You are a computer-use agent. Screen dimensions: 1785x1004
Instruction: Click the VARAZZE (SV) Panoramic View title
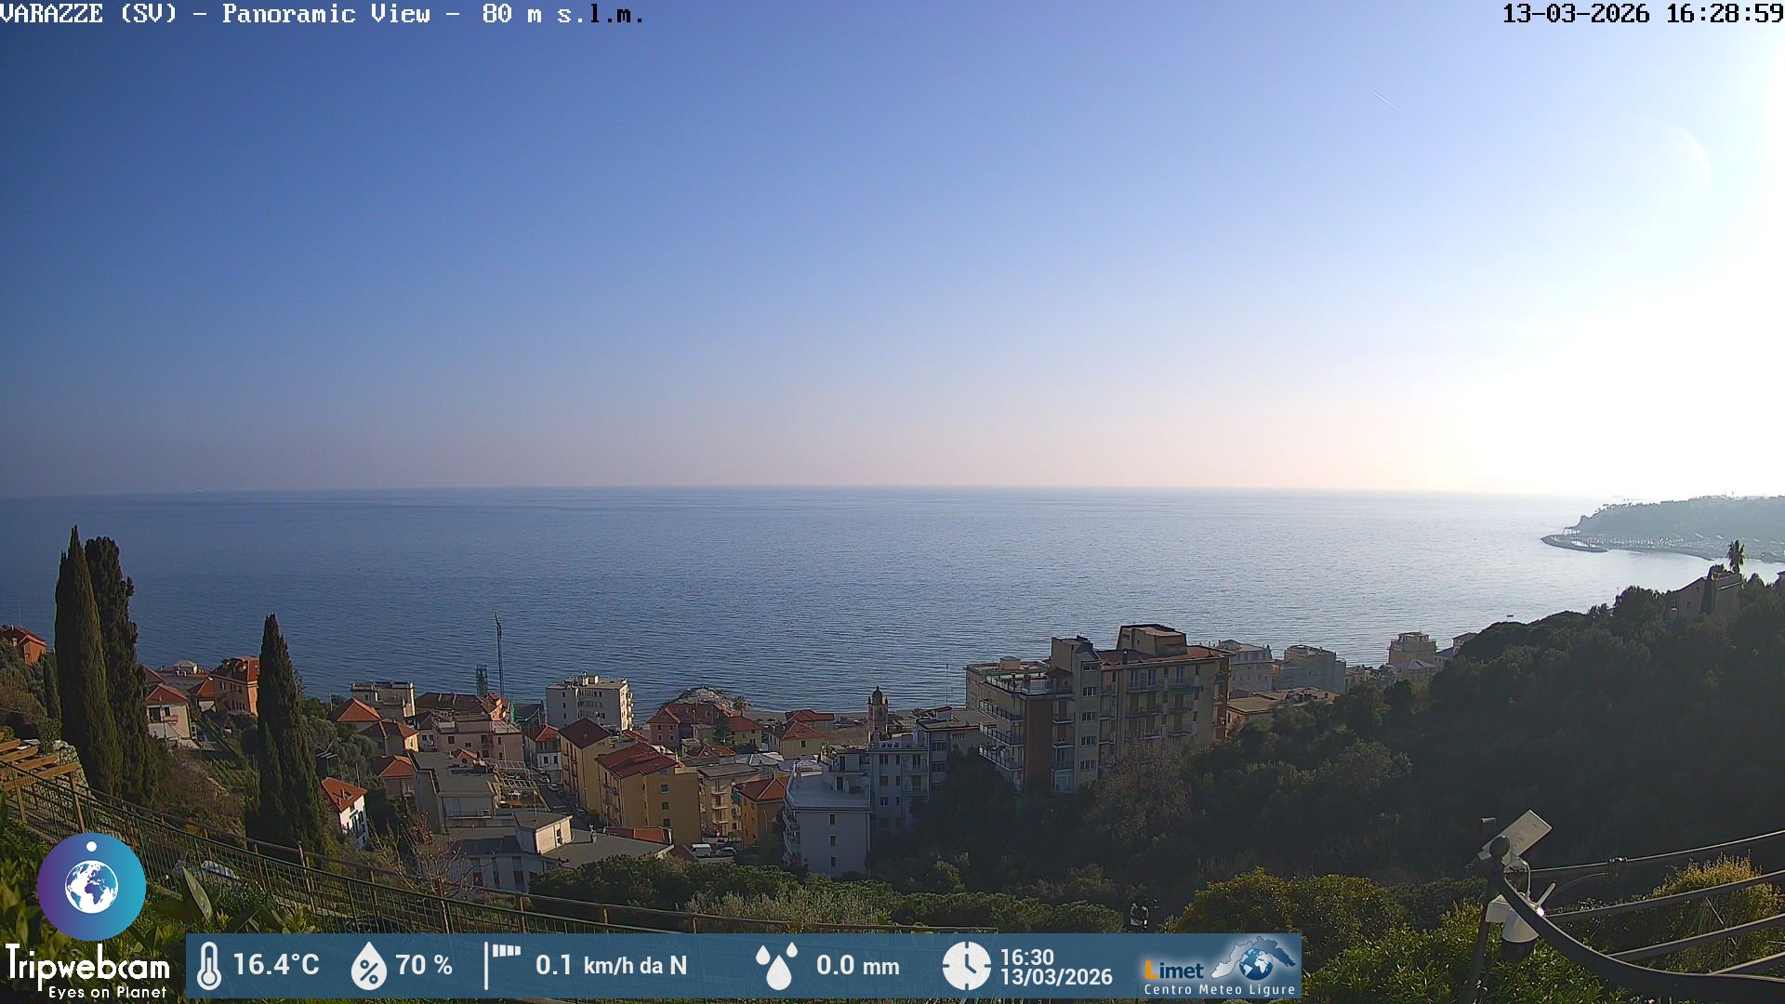tap(321, 14)
